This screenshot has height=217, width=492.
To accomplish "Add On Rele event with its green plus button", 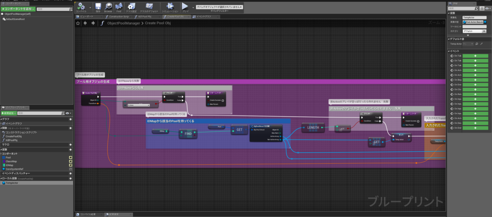I will click(475, 94).
